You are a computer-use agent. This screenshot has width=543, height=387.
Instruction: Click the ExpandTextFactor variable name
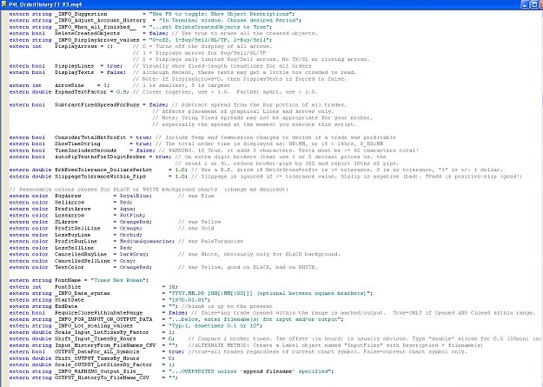81,92
